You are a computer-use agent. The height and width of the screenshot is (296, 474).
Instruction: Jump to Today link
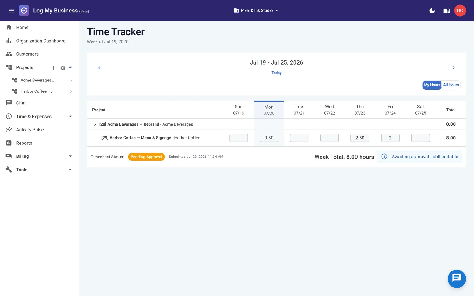coord(276,73)
